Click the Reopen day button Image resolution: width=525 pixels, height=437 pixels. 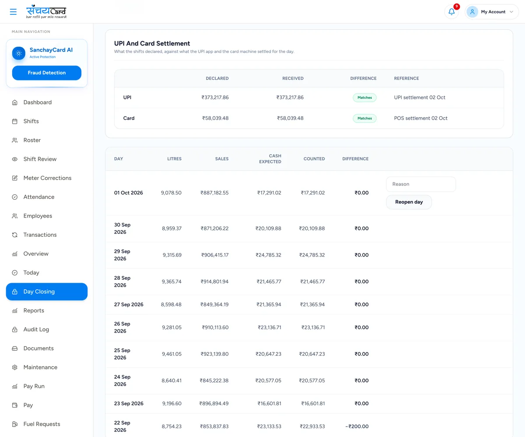click(409, 202)
